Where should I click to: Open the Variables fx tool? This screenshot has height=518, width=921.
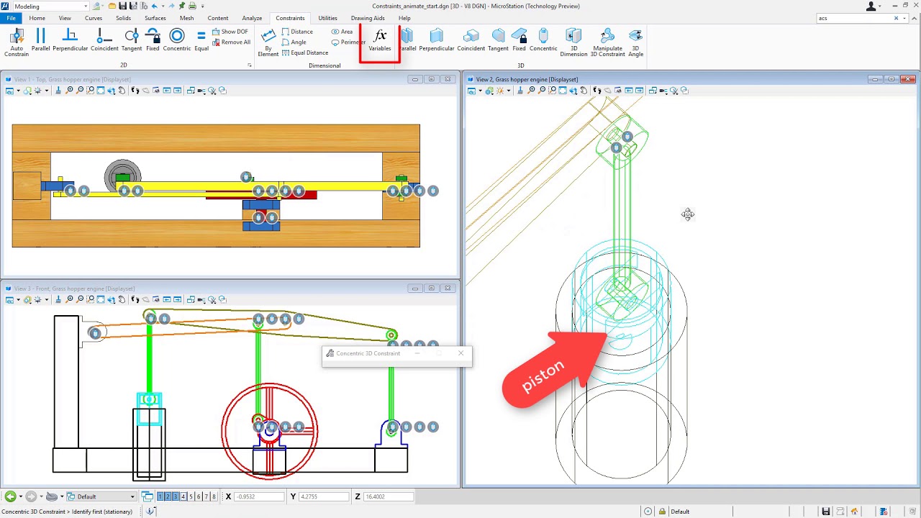click(380, 41)
